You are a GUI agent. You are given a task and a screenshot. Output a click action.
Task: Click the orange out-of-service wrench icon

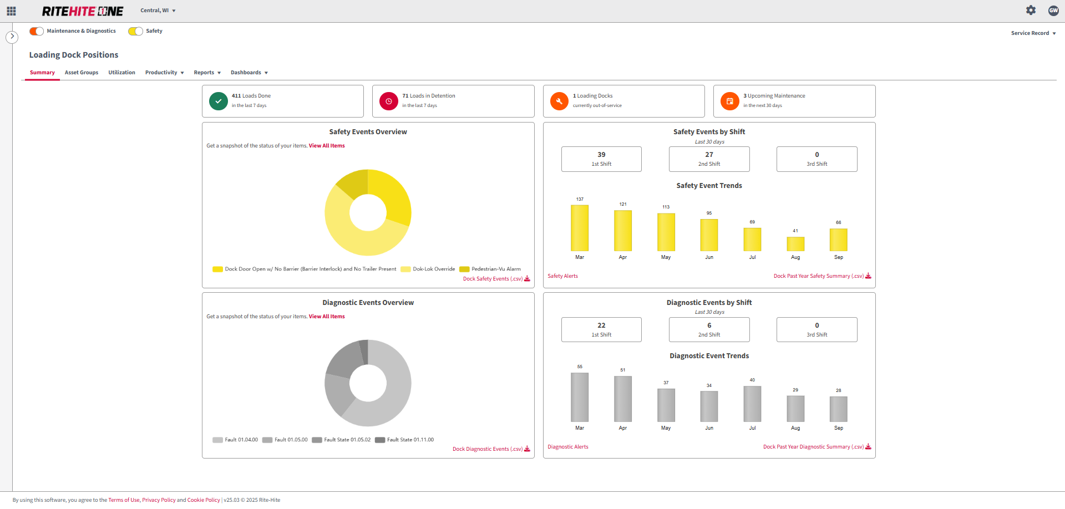pyautogui.click(x=559, y=101)
